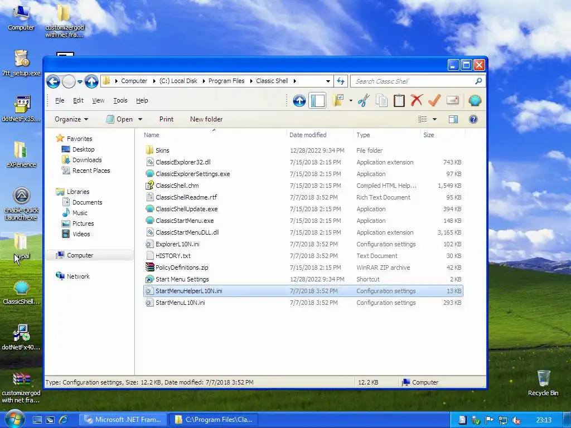Sort by the Date modified column header
Screen dimensions: 571x428
[308, 135]
